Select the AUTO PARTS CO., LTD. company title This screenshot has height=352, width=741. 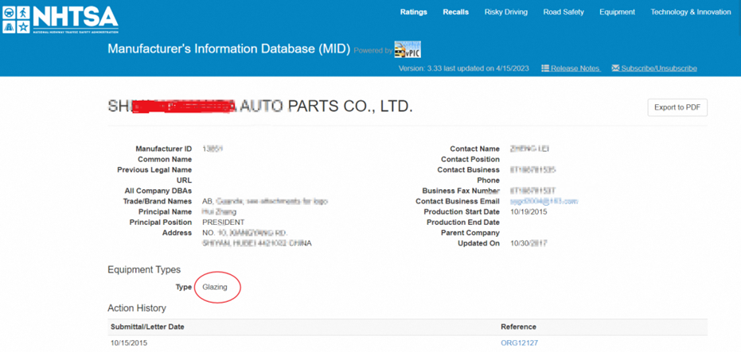click(325, 106)
